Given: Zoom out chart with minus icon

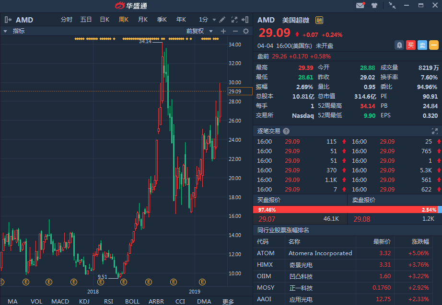Looking at the screenshot, I should [235, 31].
